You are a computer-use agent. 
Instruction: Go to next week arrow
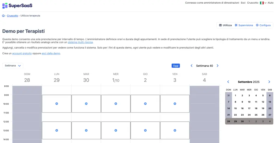pyautogui.click(x=218, y=66)
